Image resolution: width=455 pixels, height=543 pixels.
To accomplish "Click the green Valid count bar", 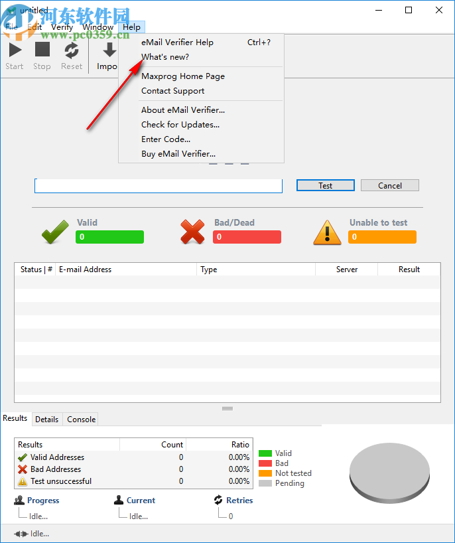I will point(109,237).
